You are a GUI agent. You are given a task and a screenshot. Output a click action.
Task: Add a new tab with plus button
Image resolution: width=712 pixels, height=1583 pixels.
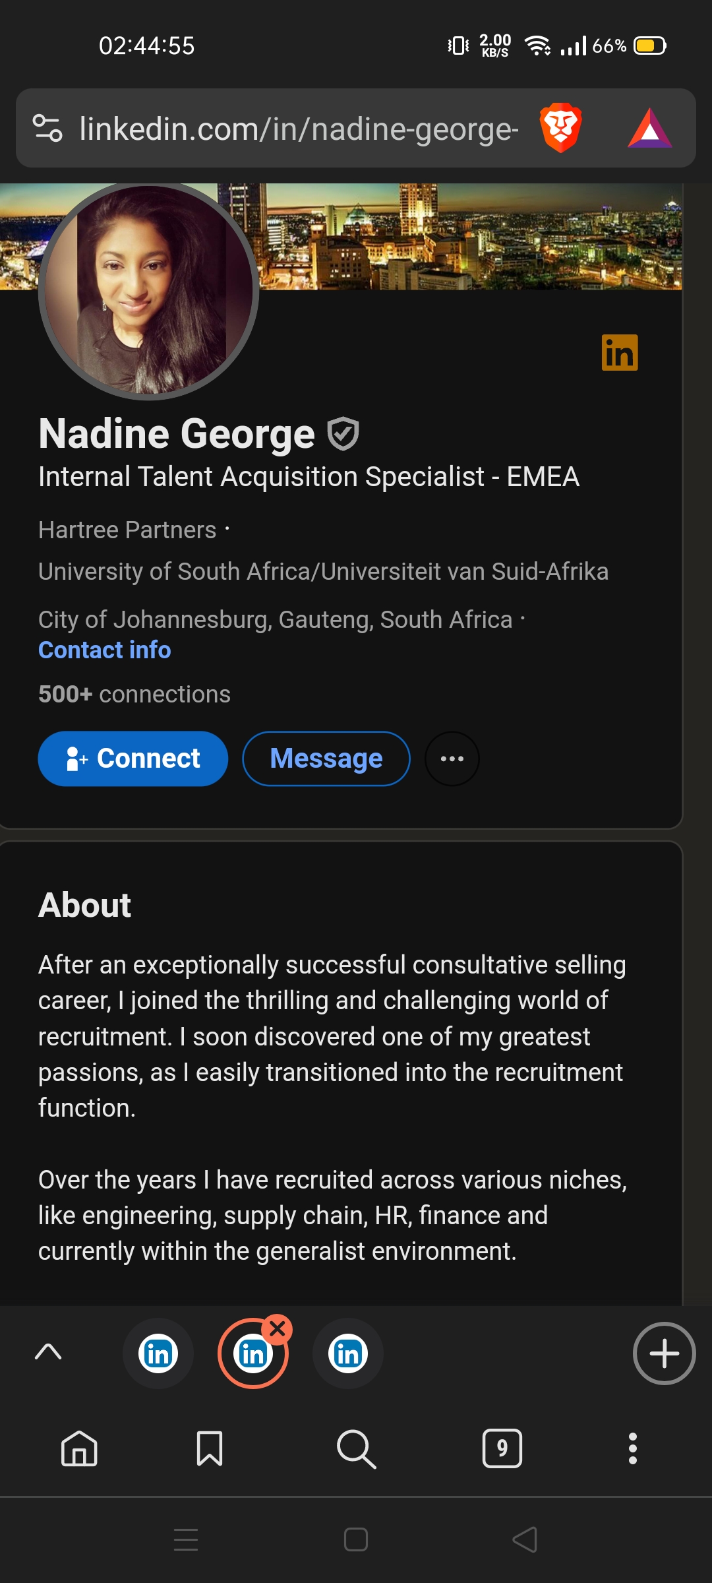click(664, 1353)
